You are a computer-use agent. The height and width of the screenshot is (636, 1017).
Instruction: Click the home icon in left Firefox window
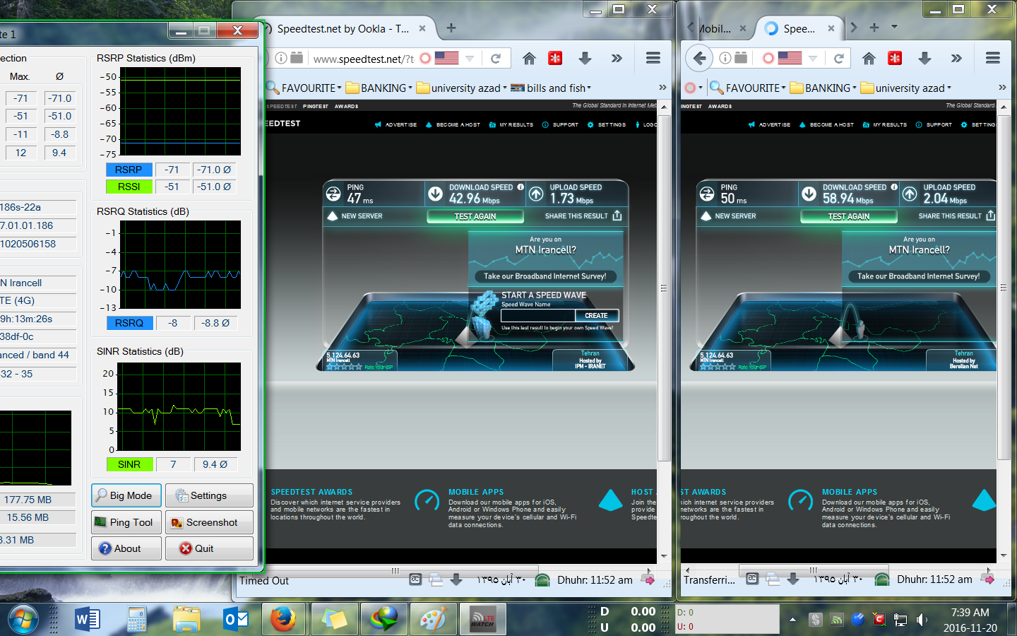529,59
